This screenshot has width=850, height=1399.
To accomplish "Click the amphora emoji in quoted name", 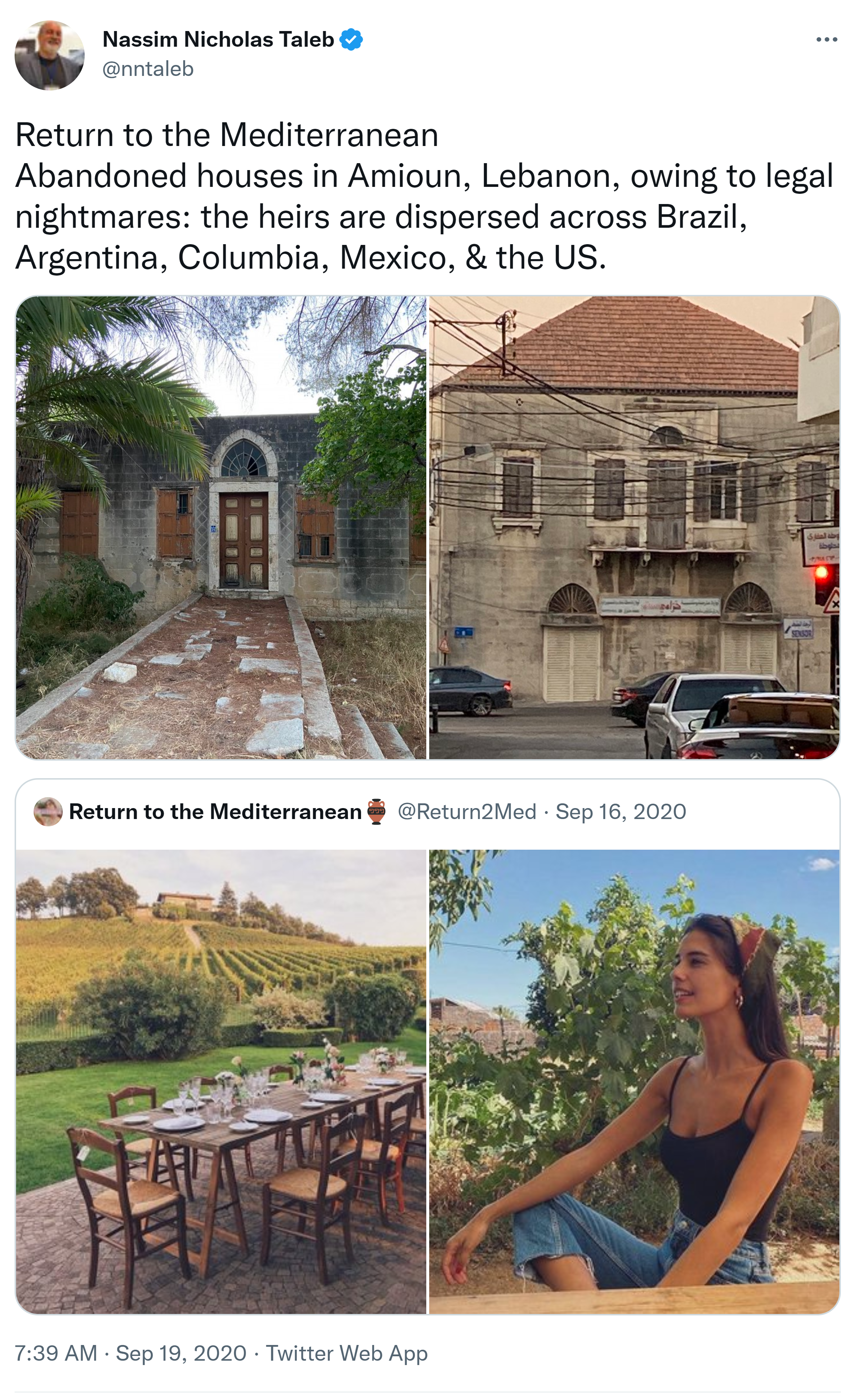I will 376,811.
